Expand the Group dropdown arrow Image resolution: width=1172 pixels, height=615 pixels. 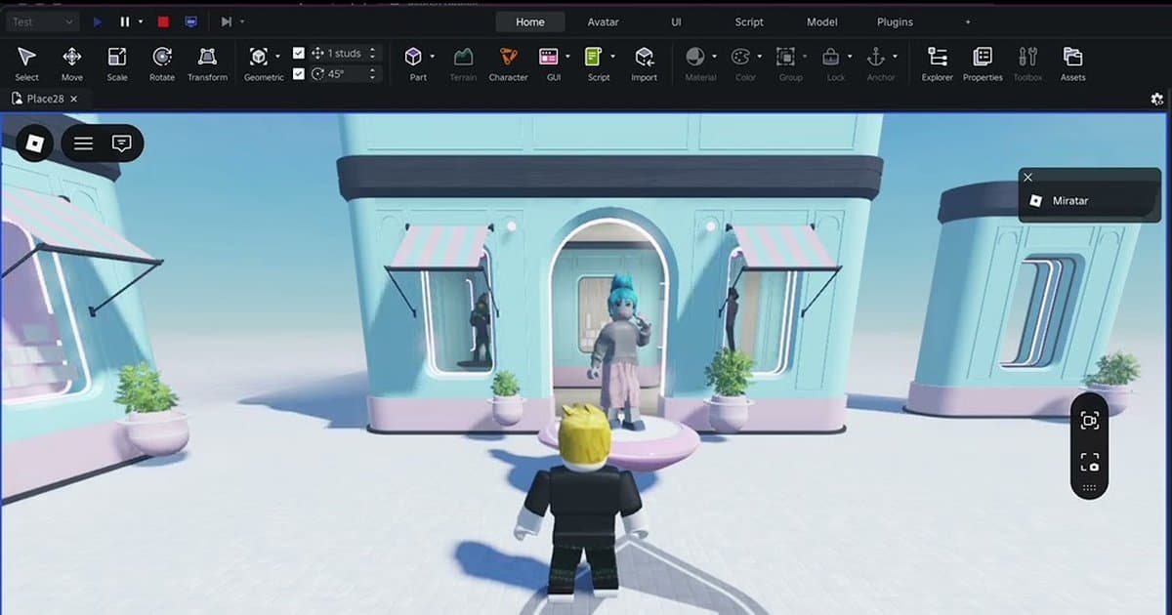[x=805, y=56]
